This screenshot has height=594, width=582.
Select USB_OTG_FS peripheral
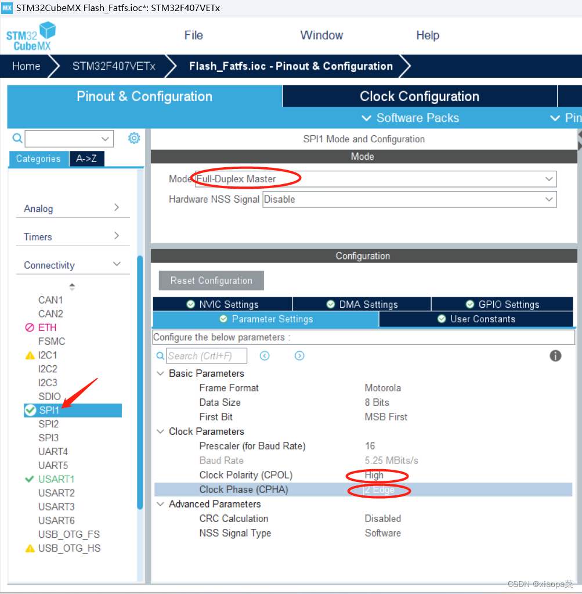tap(69, 534)
